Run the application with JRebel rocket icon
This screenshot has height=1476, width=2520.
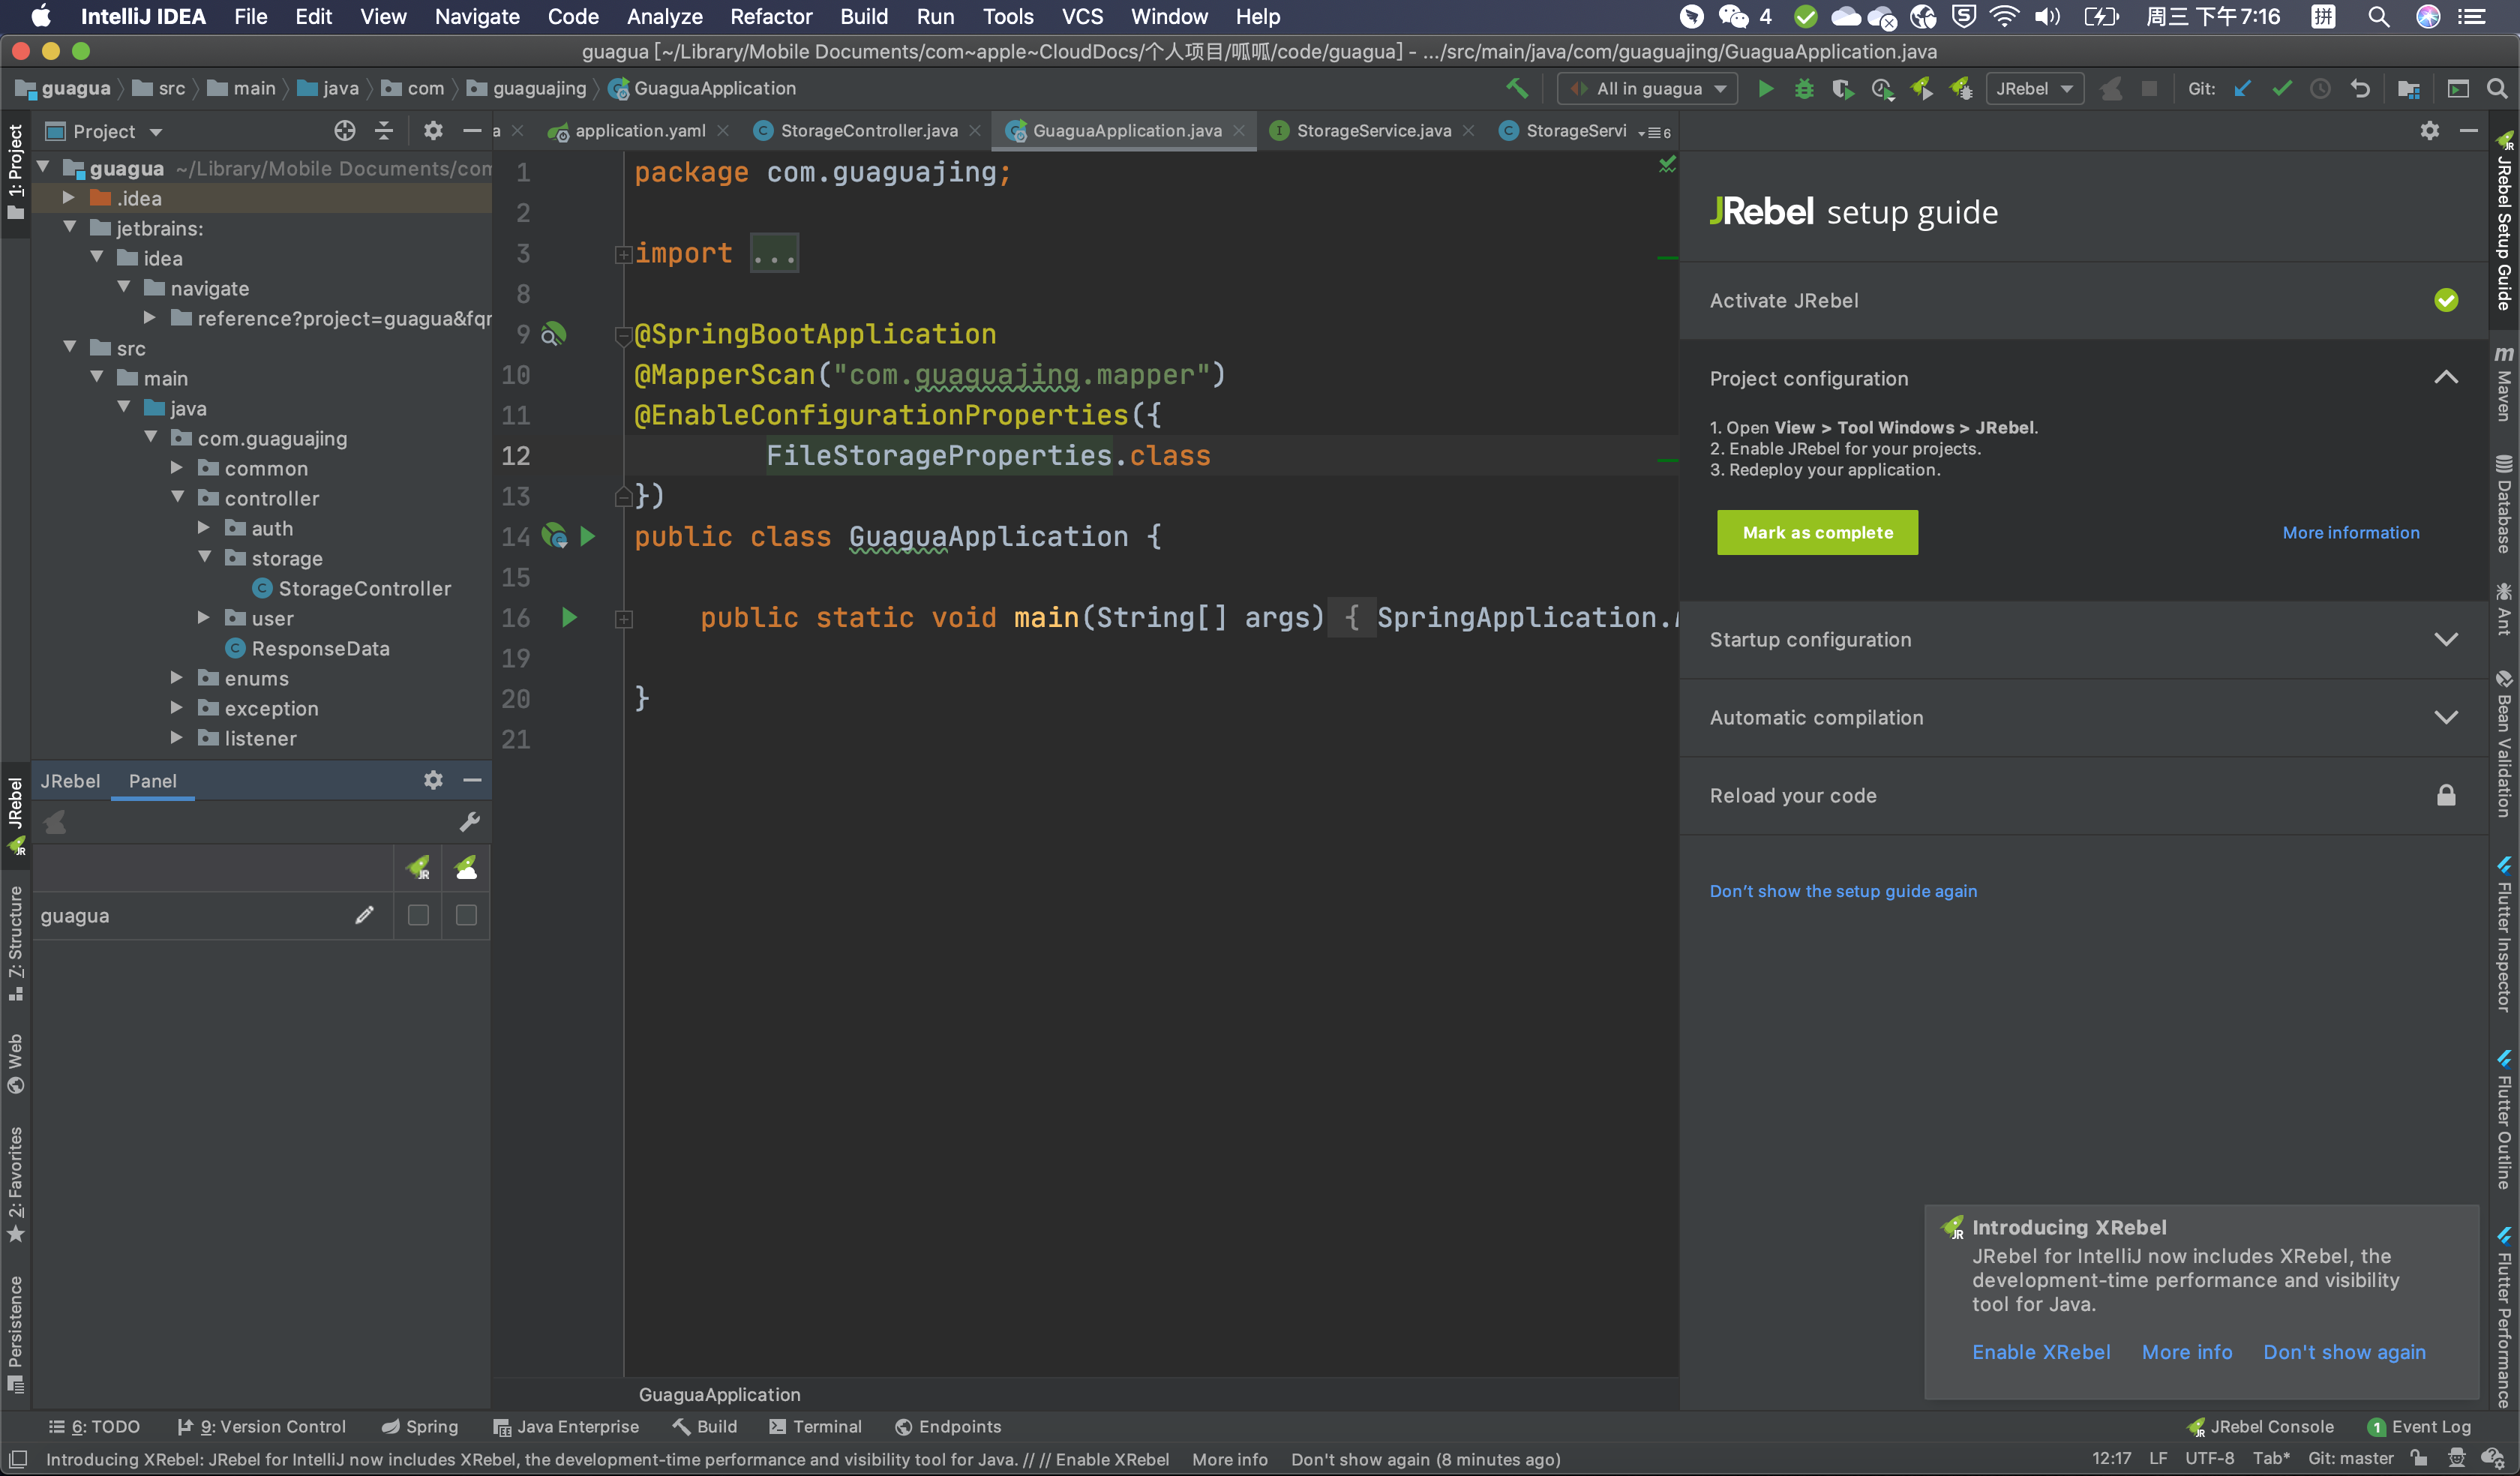point(1921,89)
